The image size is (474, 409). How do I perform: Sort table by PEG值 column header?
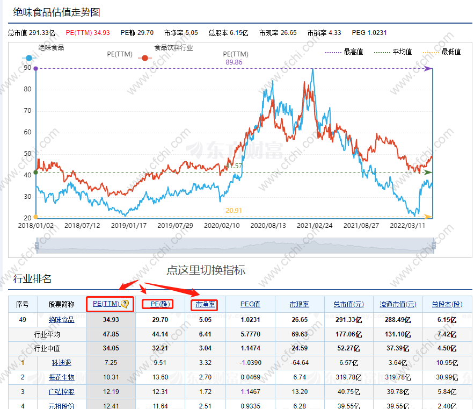250,304
